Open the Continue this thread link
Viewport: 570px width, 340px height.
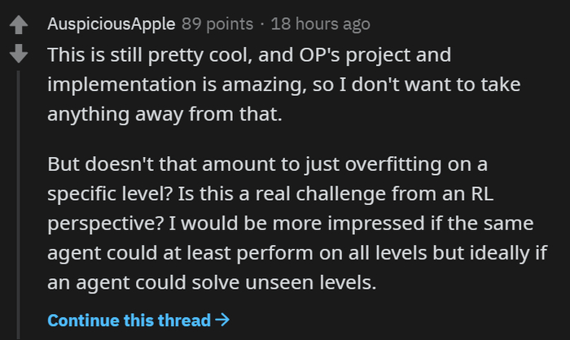129,320
